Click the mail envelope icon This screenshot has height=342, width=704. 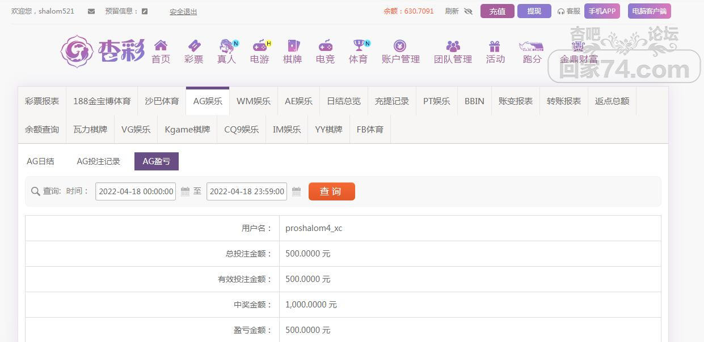tap(91, 11)
